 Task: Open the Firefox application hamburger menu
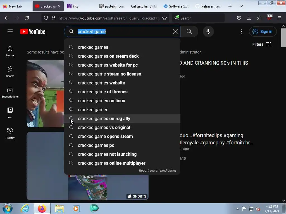click(x=279, y=18)
